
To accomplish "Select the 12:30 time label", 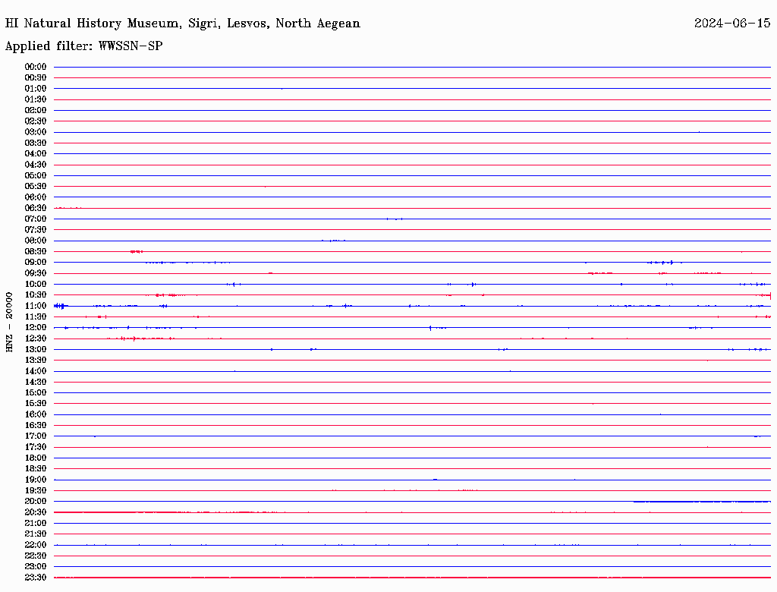I will tap(36, 339).
